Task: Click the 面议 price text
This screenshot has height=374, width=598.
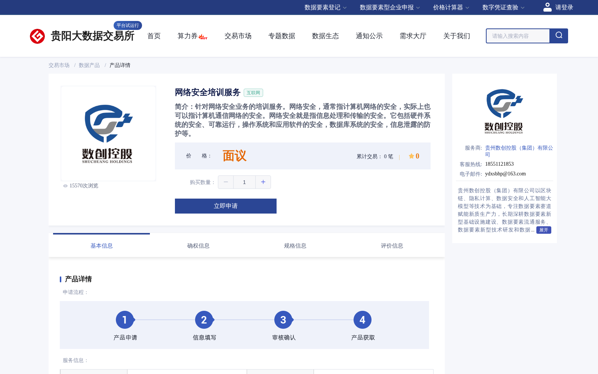Action: (x=234, y=156)
